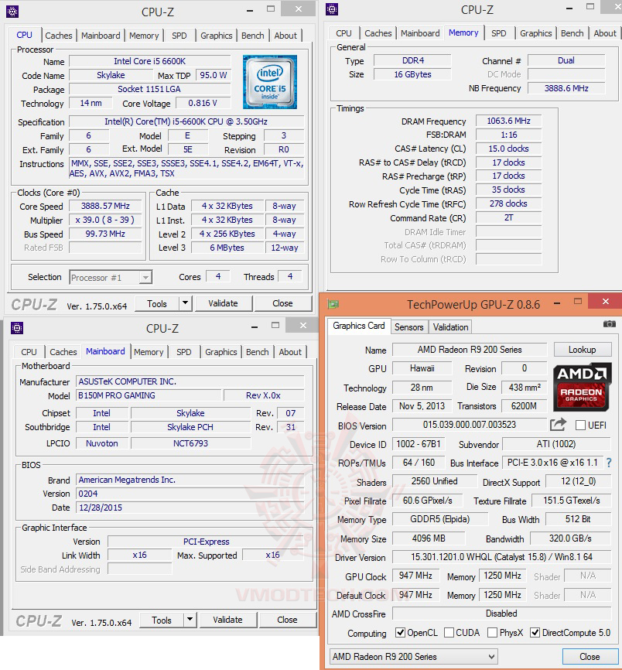Click the NB Frequency value 3888.6 MHz

[566, 88]
